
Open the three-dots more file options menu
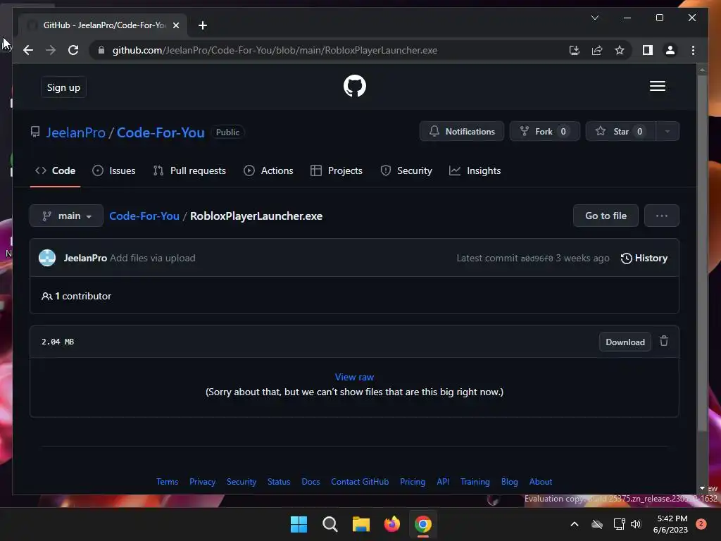662,216
